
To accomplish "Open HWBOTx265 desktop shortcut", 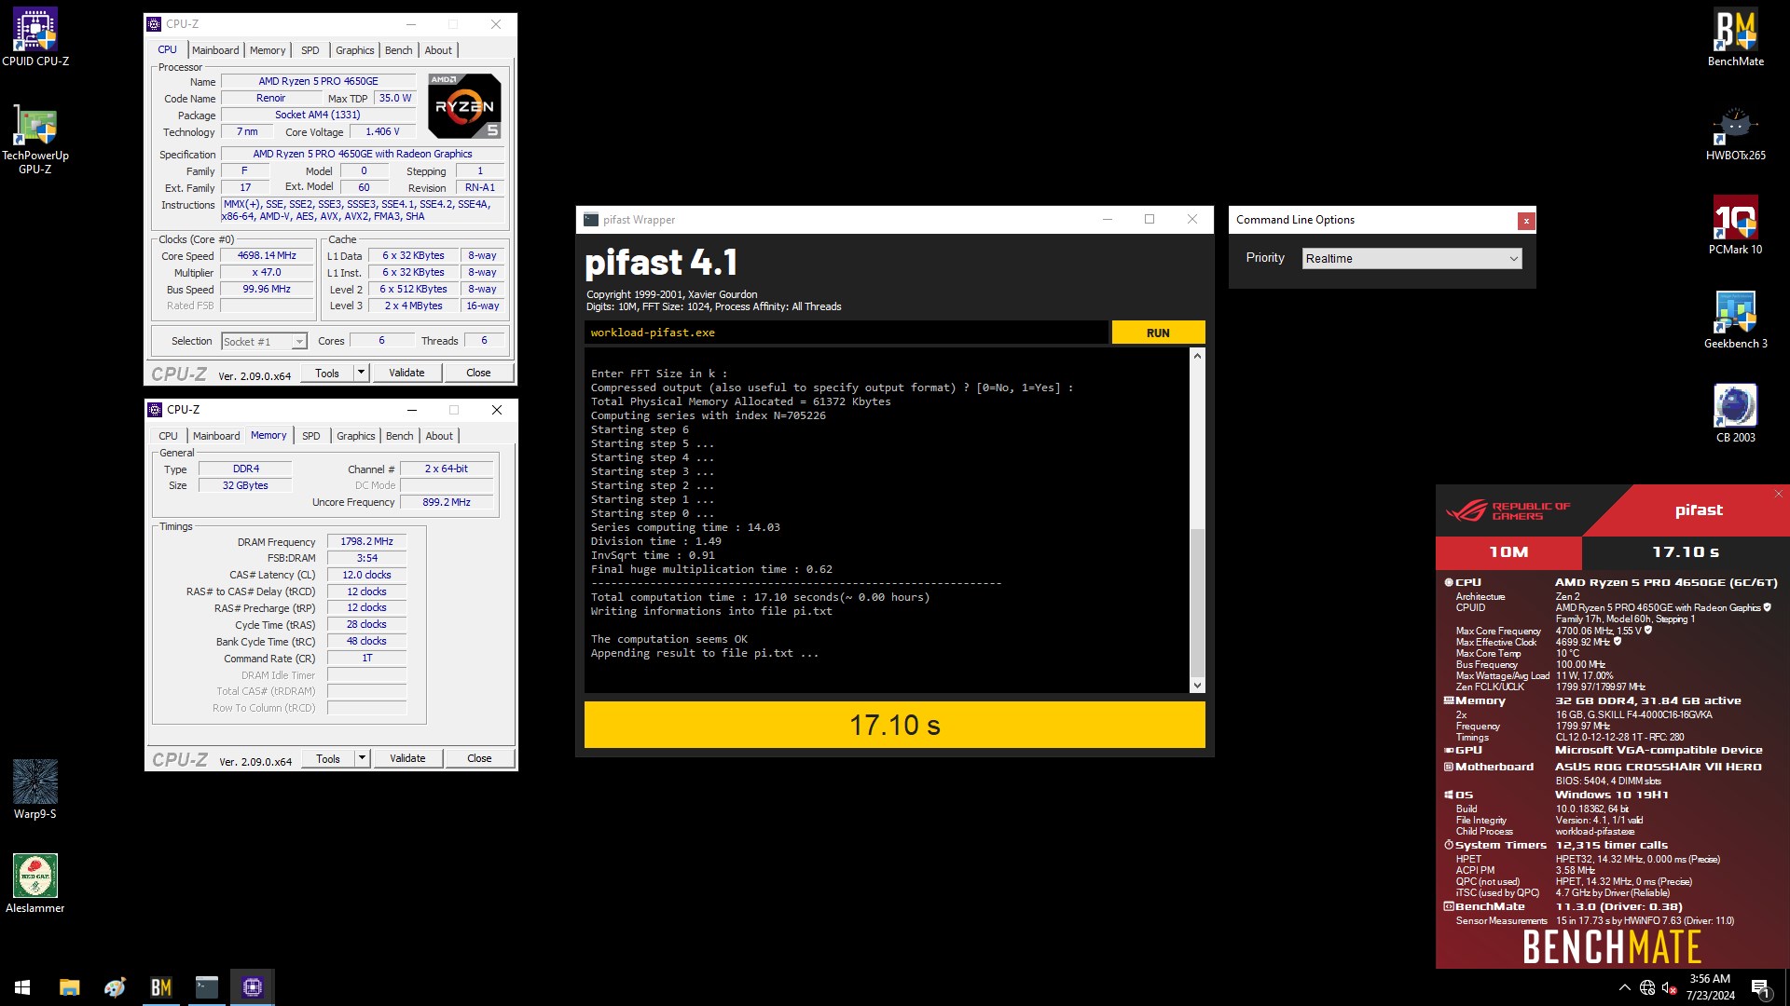I will (1735, 131).
